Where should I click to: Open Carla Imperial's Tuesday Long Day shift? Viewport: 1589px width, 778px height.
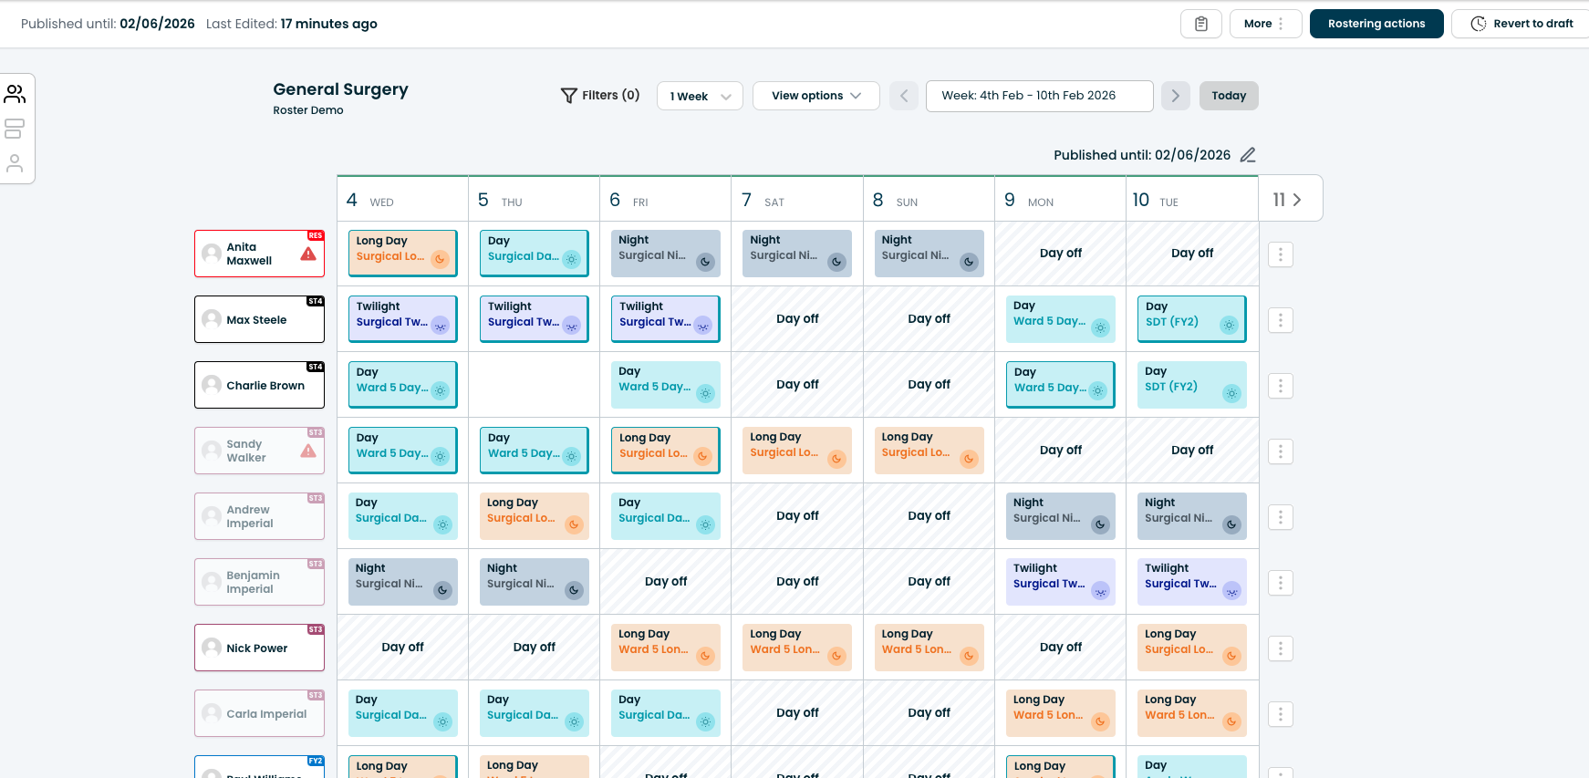tap(1191, 713)
